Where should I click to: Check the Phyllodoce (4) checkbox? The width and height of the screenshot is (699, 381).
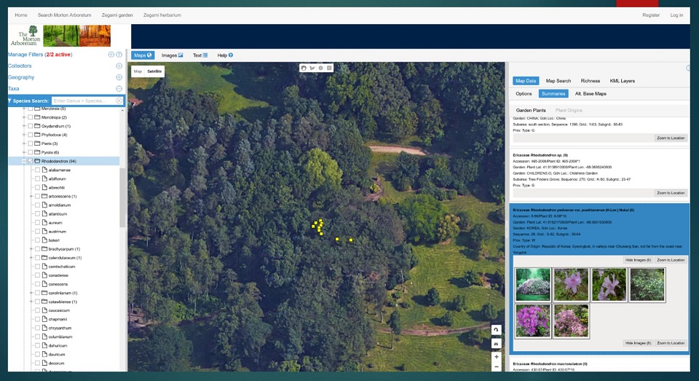[x=31, y=135]
